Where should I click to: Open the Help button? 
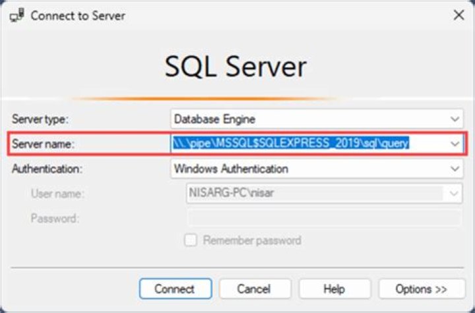334,289
